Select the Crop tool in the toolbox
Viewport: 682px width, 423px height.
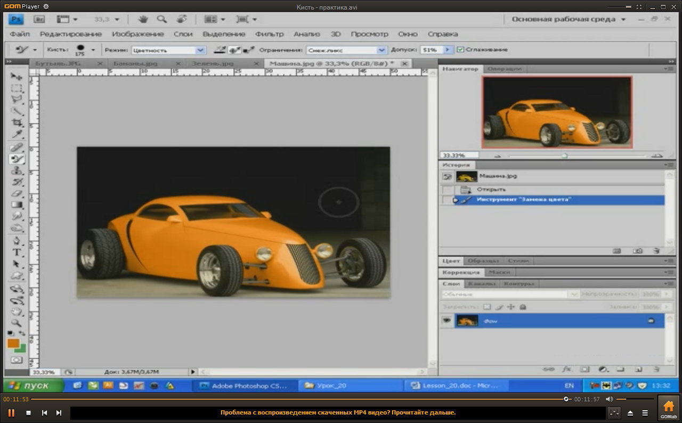(x=17, y=123)
